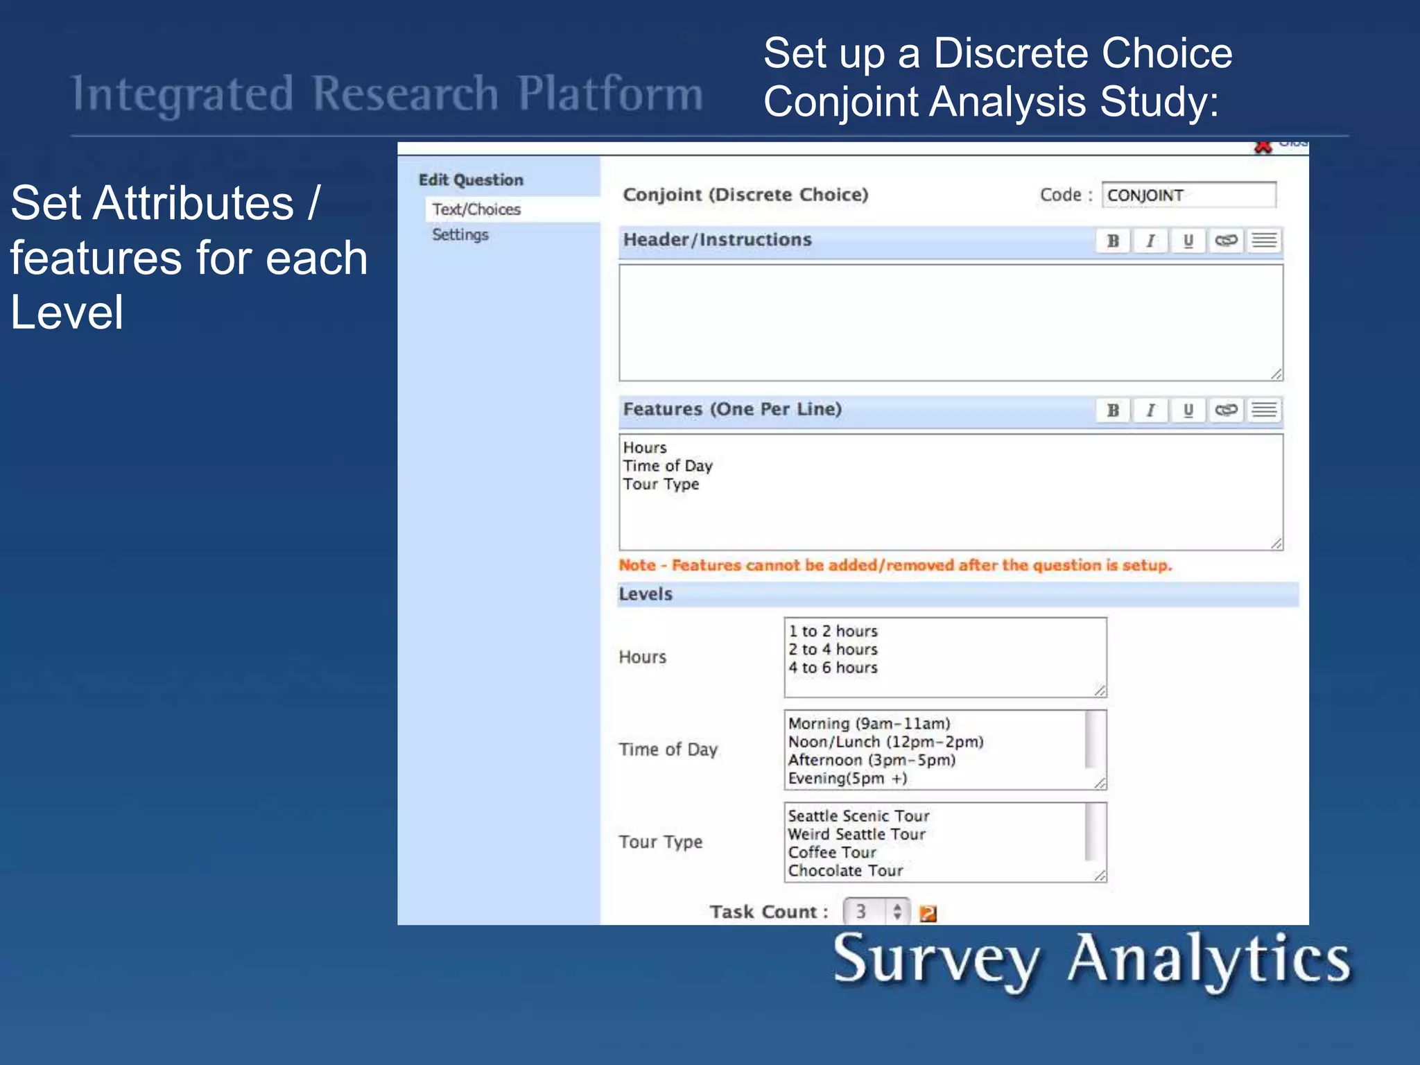
Task: Click '4 to 6 hours' level
Action: pyautogui.click(x=833, y=668)
